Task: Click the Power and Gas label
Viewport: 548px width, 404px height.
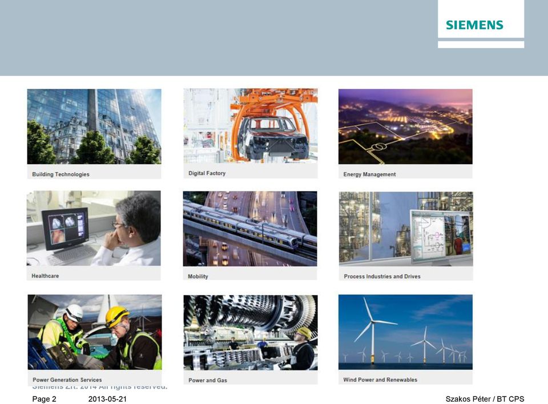Action: (x=208, y=381)
